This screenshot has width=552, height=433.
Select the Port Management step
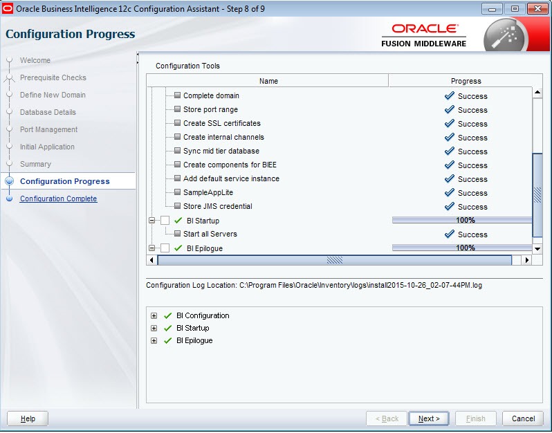pyautogui.click(x=48, y=129)
